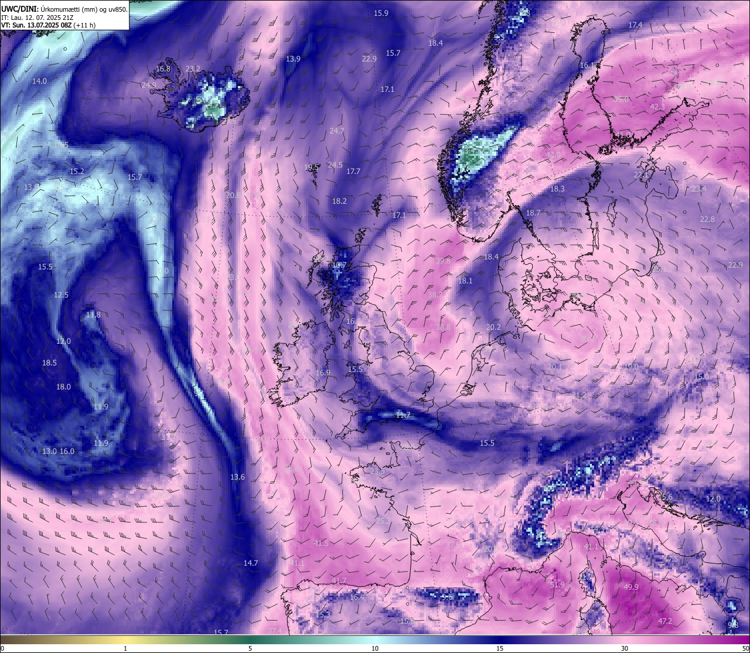Screen dimensions: 750x653
Task: Click the 49.9 value label
Action: [x=631, y=587]
